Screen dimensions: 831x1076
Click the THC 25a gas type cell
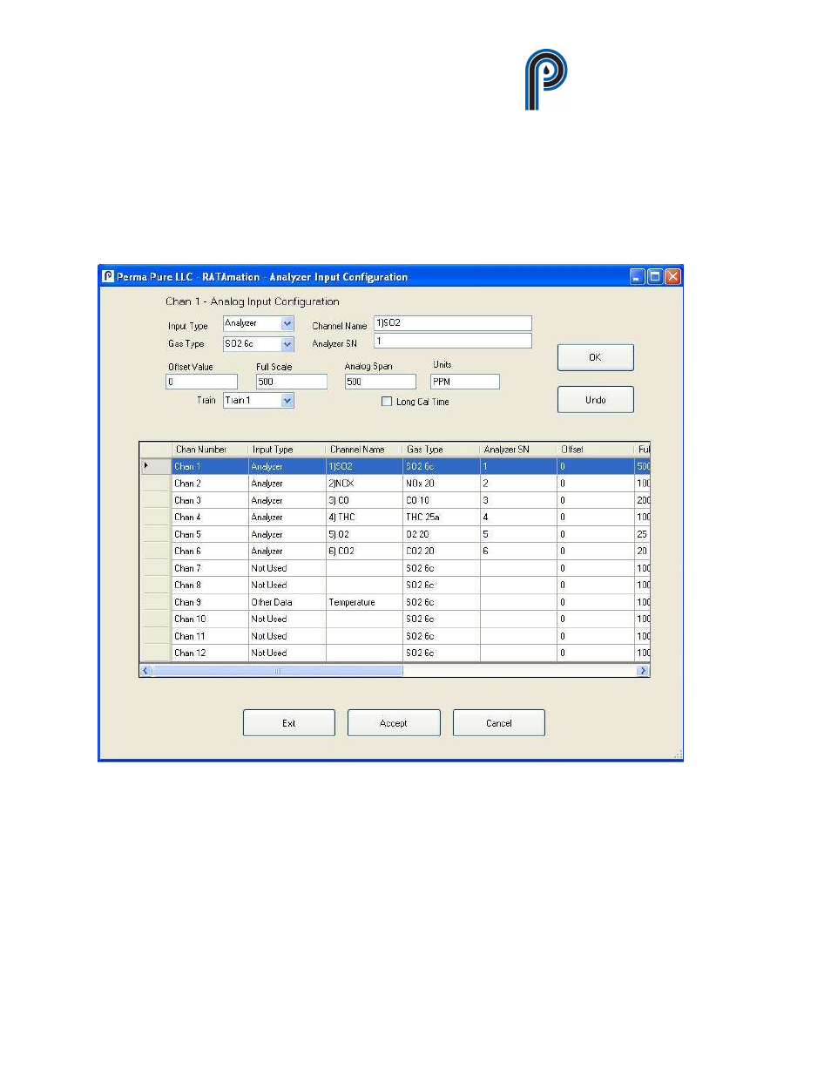tap(442, 518)
